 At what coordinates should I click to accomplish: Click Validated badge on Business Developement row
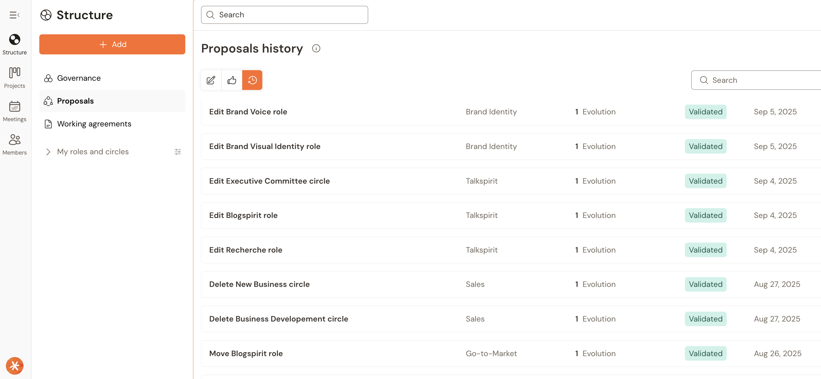click(705, 319)
